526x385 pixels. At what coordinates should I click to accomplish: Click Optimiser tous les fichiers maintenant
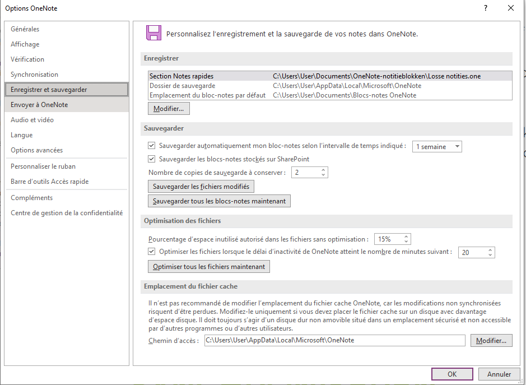click(x=208, y=267)
